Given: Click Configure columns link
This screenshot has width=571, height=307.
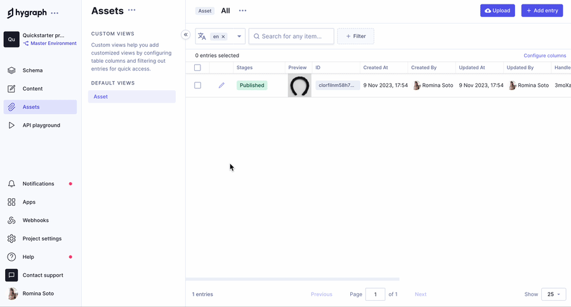Looking at the screenshot, I should tap(544, 56).
